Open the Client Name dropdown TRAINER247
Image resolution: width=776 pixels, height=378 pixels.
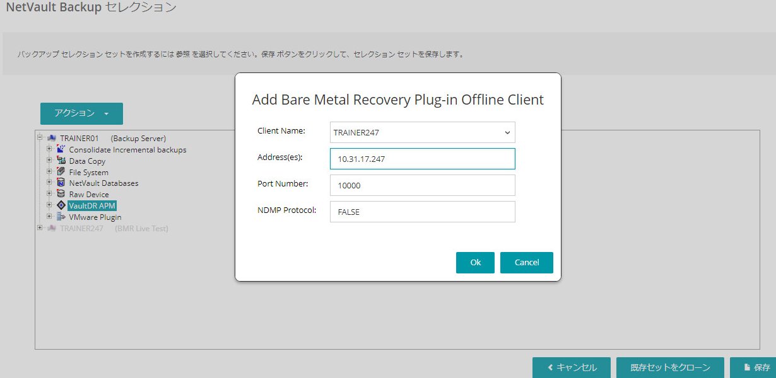[423, 132]
